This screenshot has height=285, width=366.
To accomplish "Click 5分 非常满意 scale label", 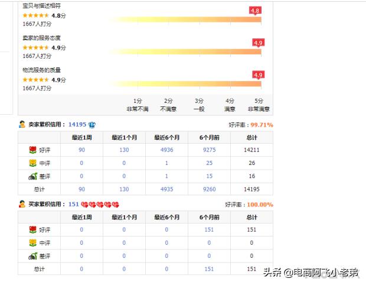I will click(x=259, y=105).
